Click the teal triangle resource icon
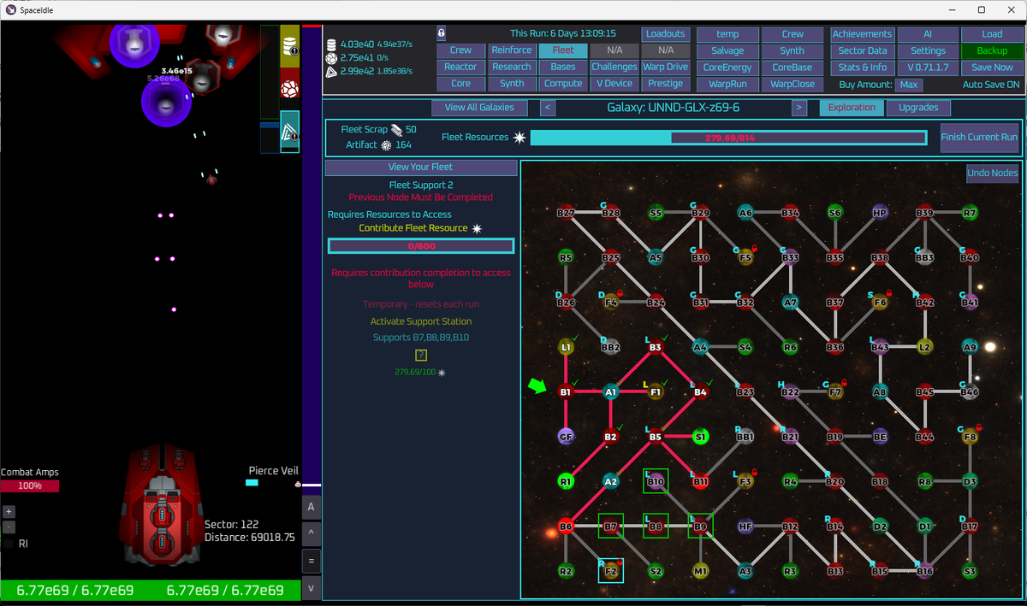This screenshot has height=606, width=1027. (x=290, y=132)
